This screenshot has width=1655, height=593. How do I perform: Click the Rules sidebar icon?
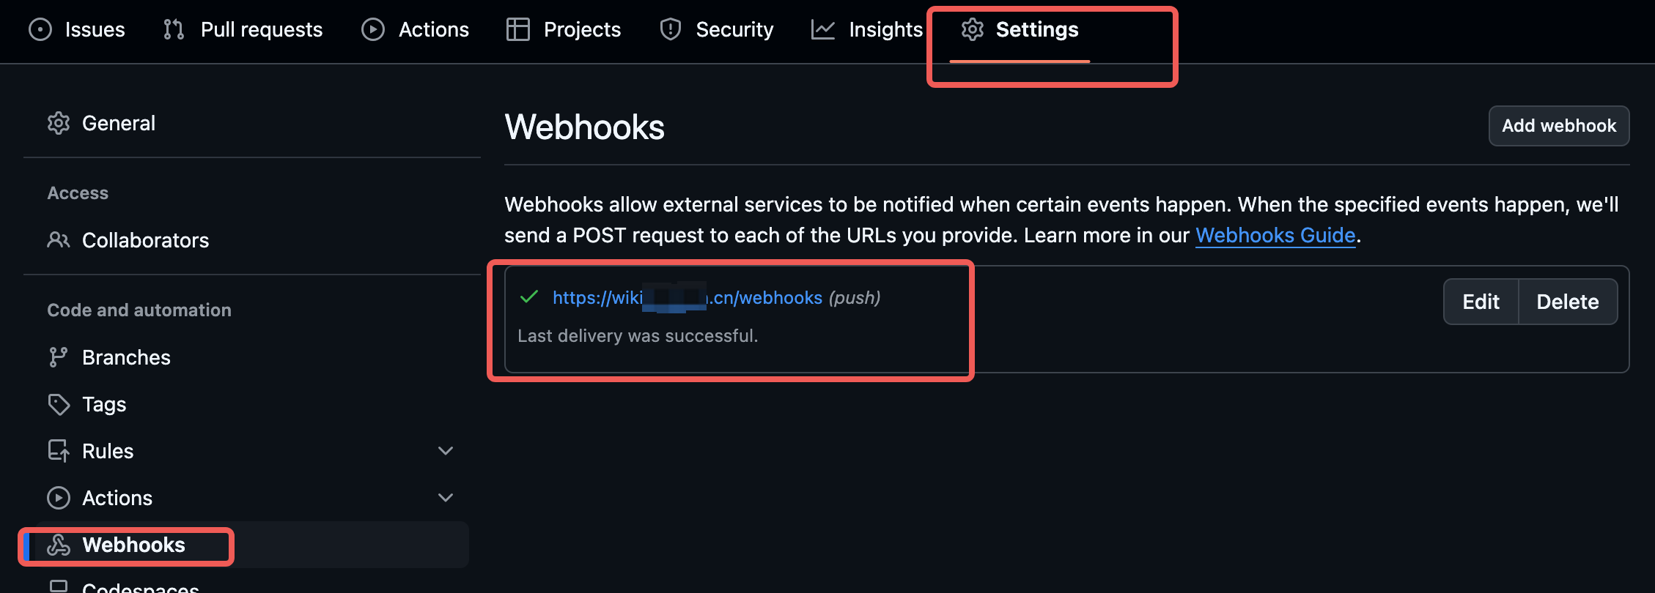59,451
